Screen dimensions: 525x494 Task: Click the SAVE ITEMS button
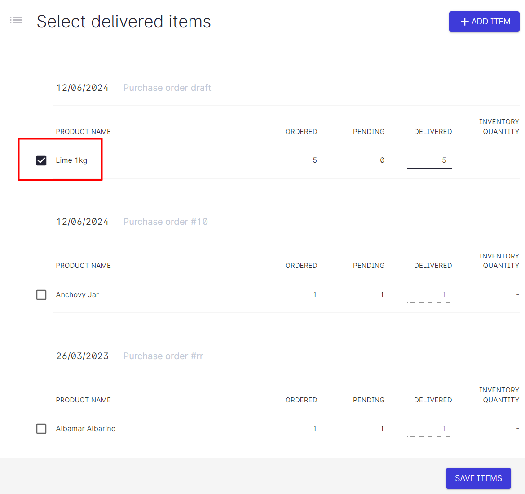(478, 478)
